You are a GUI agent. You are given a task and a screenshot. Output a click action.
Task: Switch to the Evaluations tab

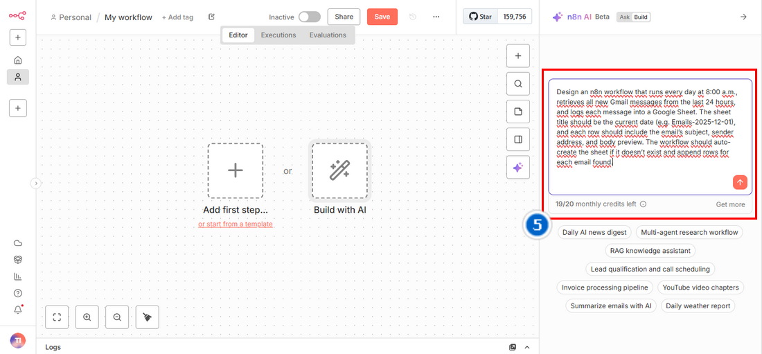(x=328, y=35)
